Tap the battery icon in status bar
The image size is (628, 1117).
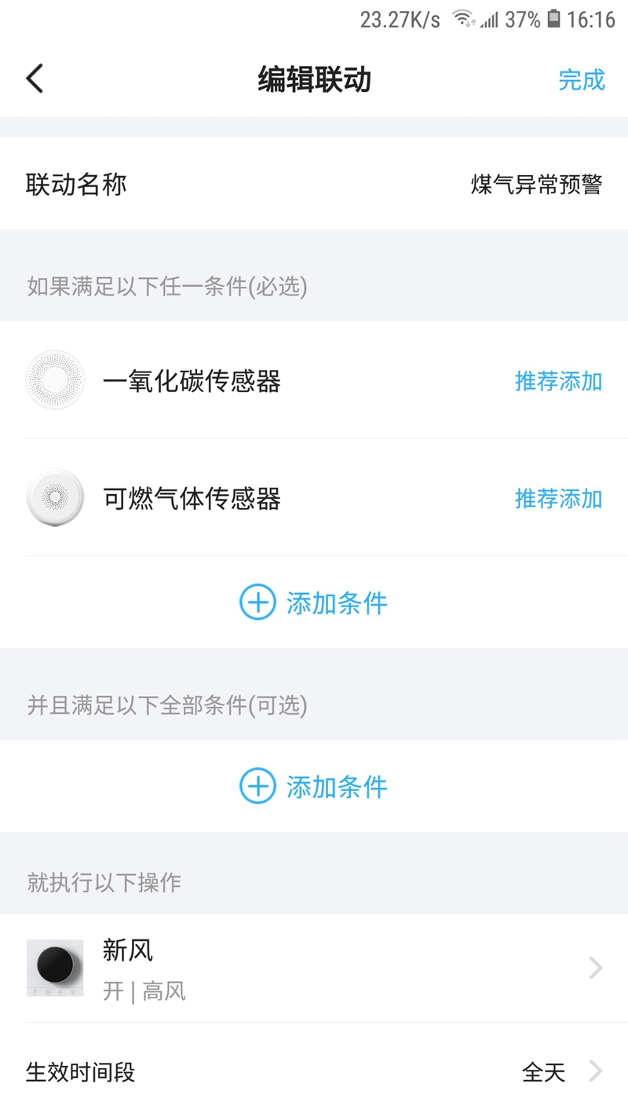pos(554,19)
